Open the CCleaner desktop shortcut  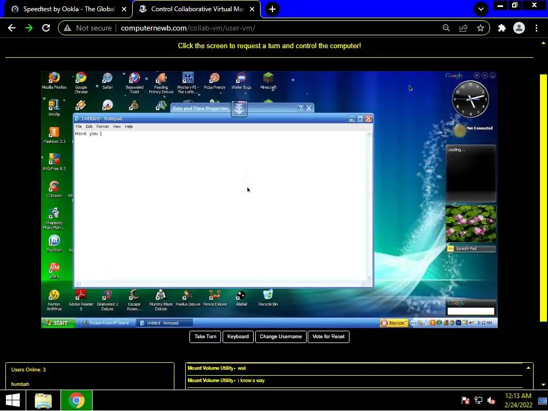pos(54,189)
